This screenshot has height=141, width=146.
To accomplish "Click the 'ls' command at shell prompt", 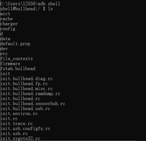I will (50, 9).
